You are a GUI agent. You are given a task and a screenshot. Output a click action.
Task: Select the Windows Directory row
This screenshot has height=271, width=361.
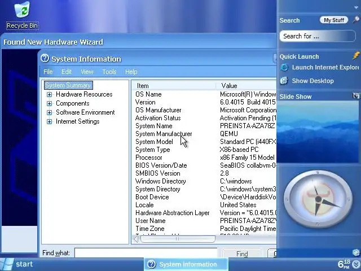(205, 181)
